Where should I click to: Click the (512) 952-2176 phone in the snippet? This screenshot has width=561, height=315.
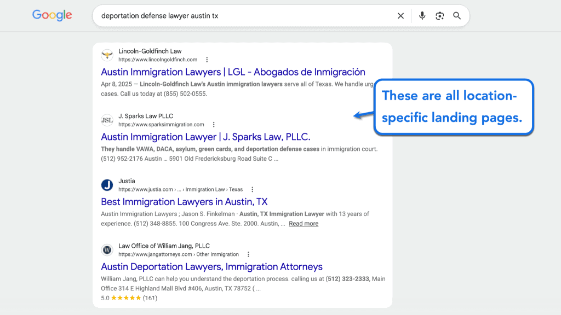(x=122, y=159)
